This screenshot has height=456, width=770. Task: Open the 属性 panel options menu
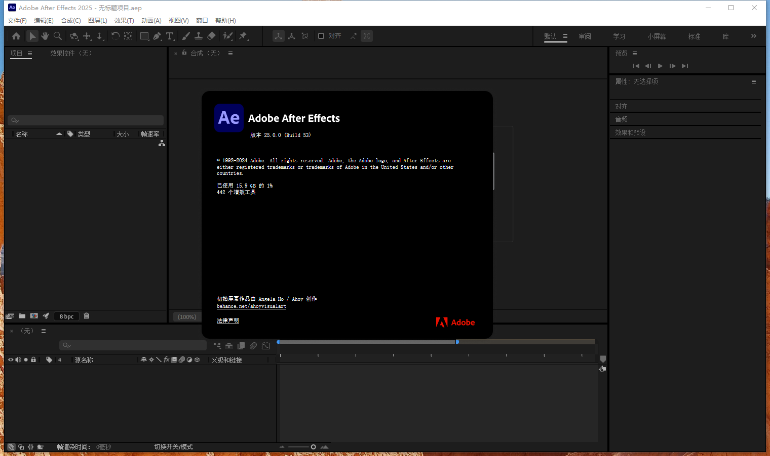click(753, 81)
